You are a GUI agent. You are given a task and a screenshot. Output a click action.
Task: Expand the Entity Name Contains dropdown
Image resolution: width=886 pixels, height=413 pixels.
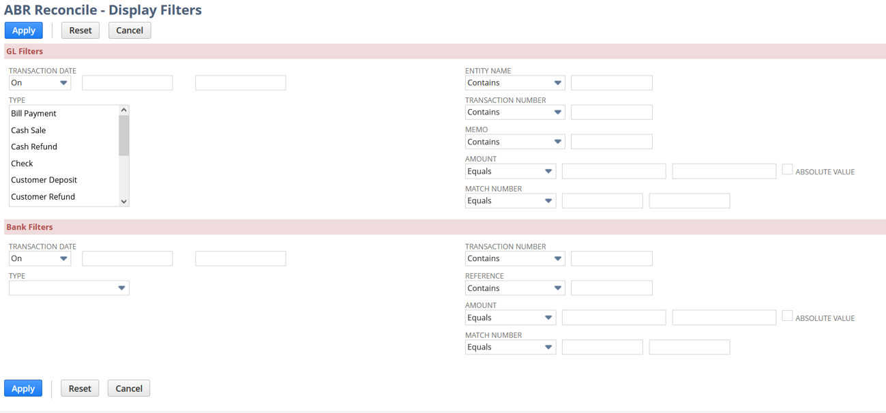point(514,83)
